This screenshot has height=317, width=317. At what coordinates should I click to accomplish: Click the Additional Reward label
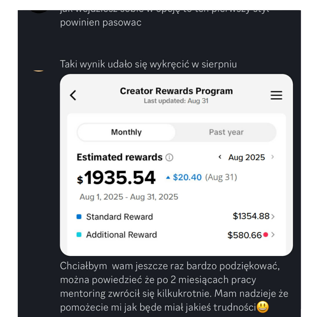121,235
